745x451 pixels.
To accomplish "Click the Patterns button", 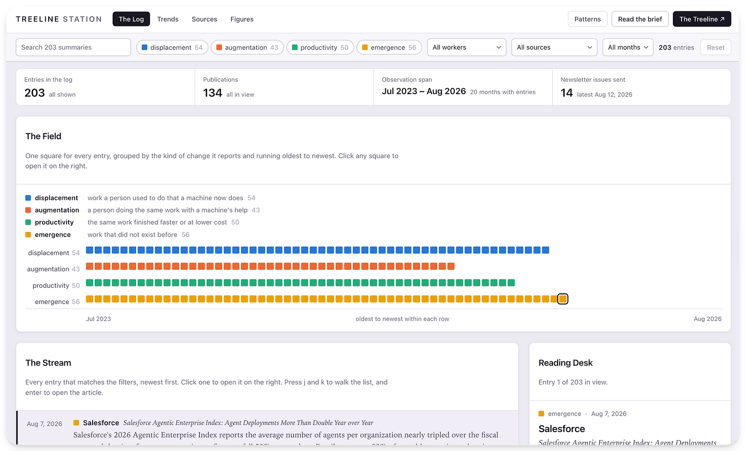I will click(587, 19).
